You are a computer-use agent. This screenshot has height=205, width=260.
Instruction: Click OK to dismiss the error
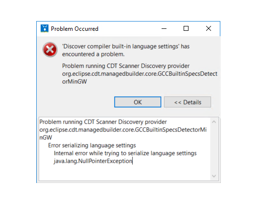click(138, 102)
